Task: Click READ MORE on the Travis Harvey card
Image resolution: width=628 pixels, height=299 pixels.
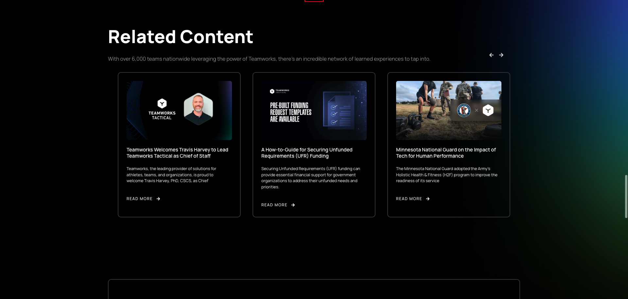Action: [x=139, y=198]
